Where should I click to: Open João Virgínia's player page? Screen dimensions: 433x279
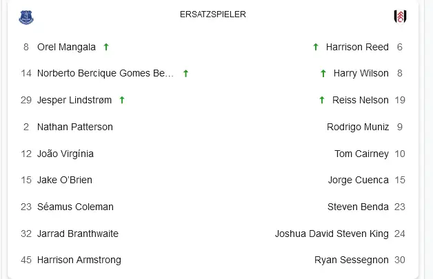[x=65, y=154]
